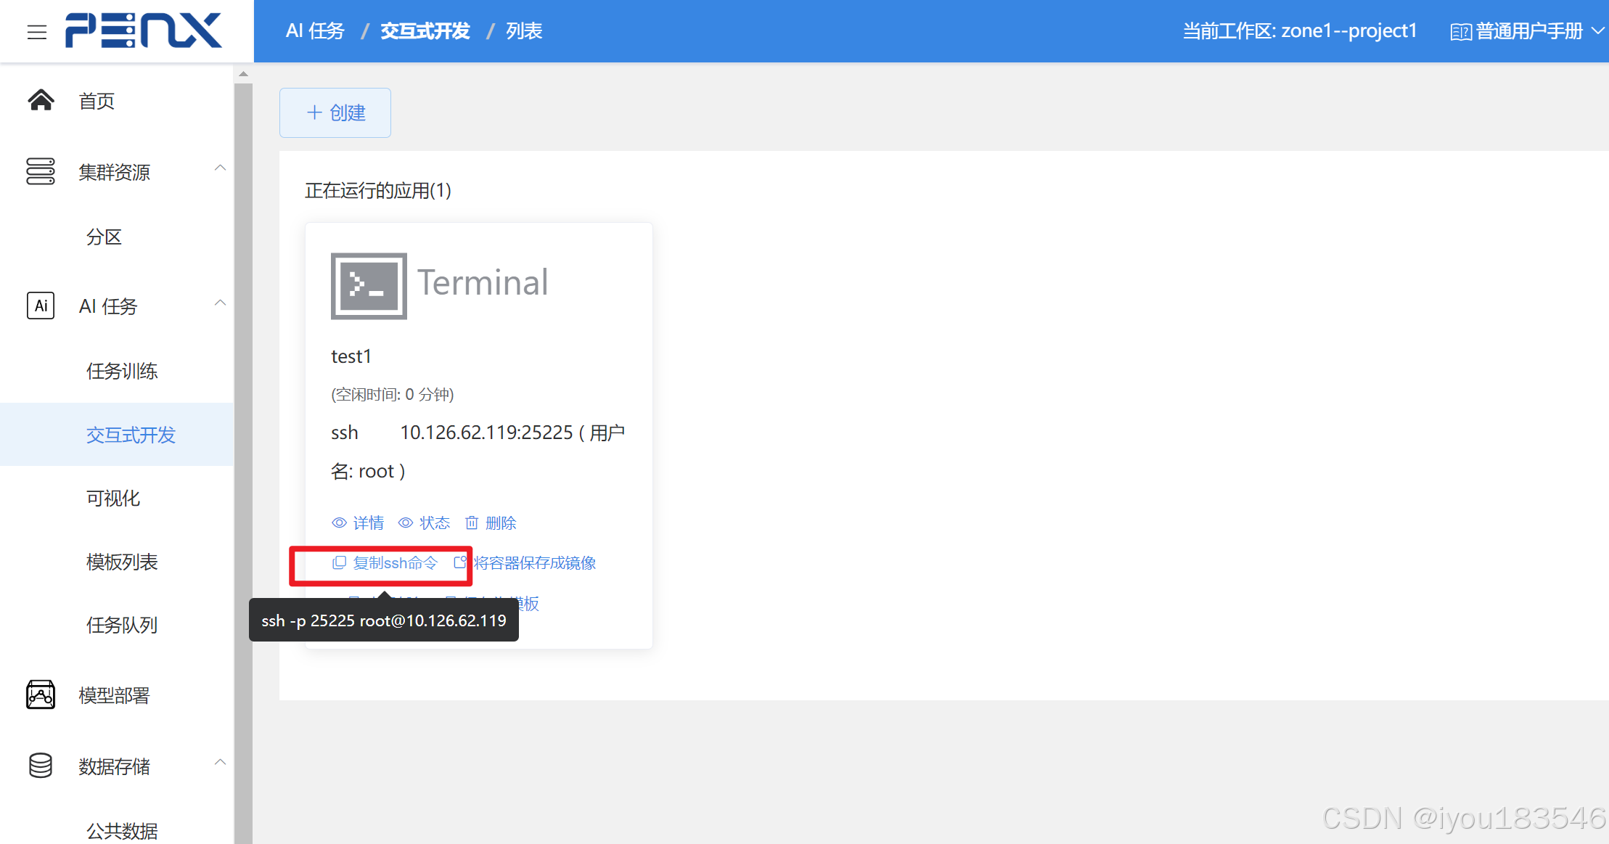Click the cluster resources server icon
Screen dimensions: 1609x844
(x=41, y=171)
